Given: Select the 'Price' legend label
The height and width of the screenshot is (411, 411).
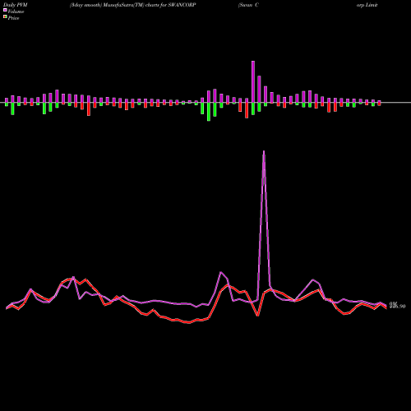Looking at the screenshot, I should click(x=13, y=18).
